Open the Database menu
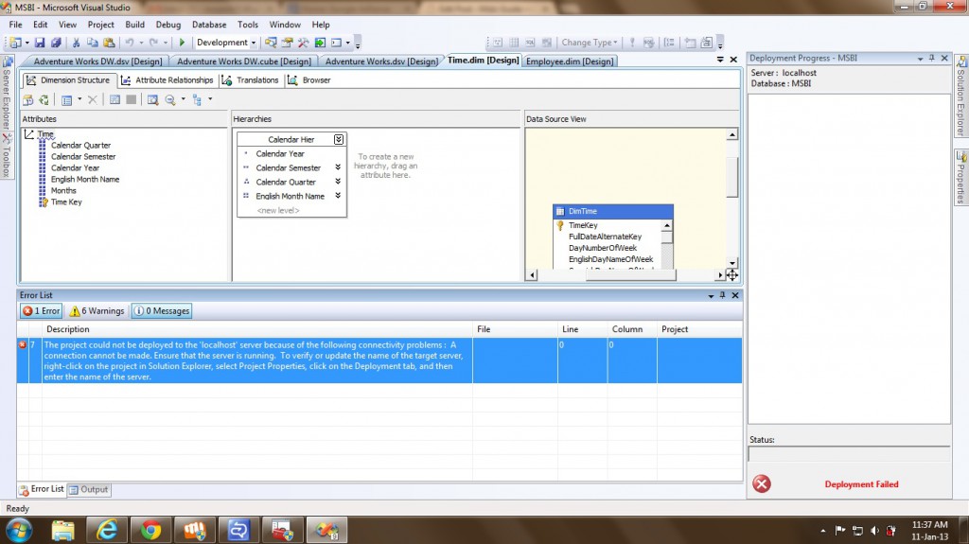 (209, 25)
